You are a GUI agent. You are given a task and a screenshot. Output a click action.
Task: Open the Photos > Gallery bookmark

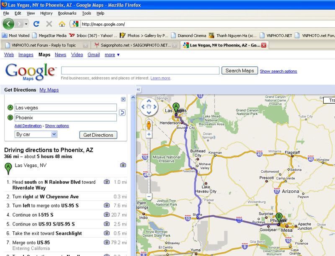tap(144, 36)
